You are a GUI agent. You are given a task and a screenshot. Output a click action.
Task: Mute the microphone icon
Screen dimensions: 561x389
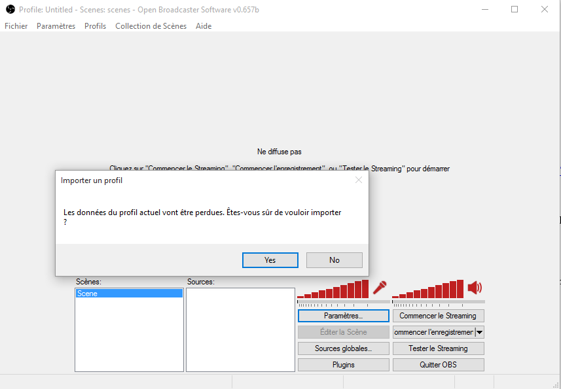coord(380,288)
